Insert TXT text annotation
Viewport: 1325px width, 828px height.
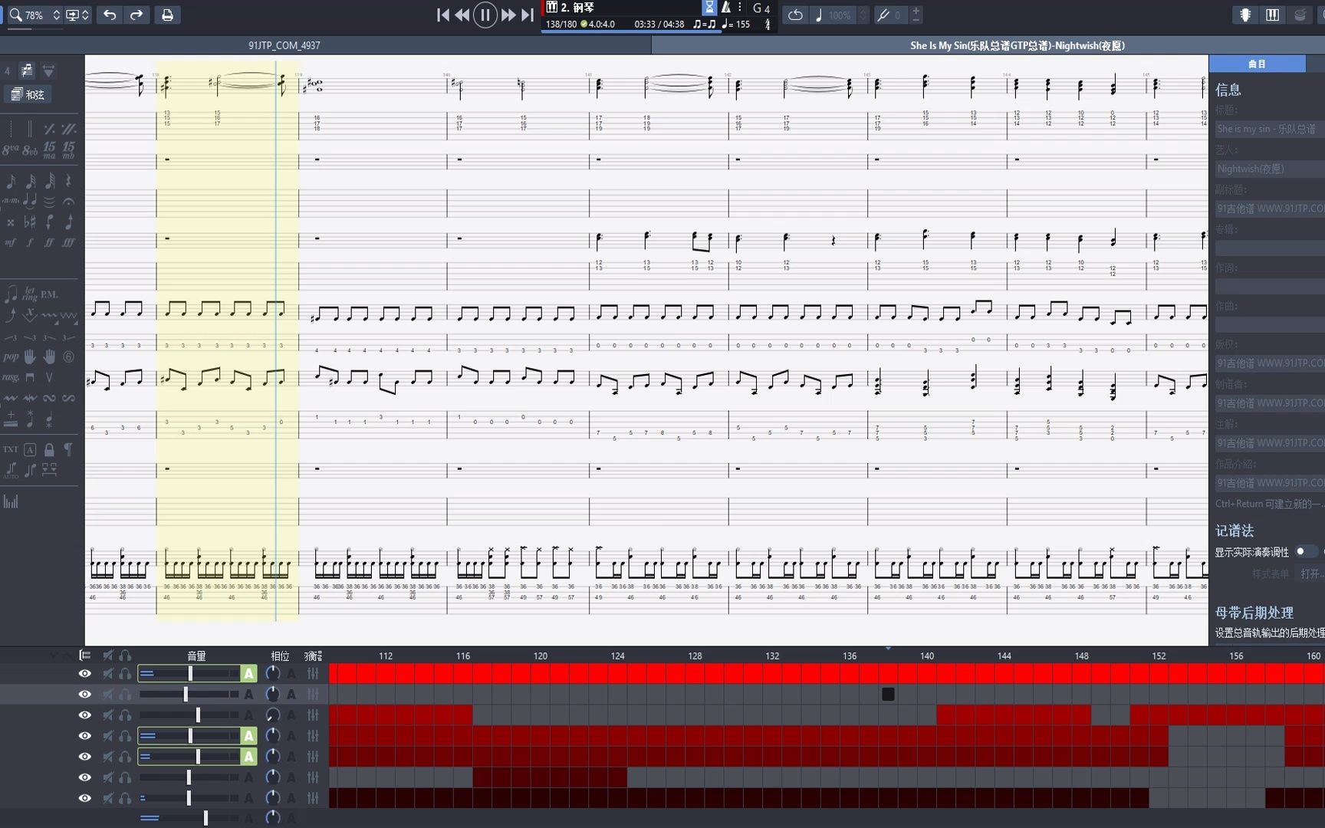[10, 449]
